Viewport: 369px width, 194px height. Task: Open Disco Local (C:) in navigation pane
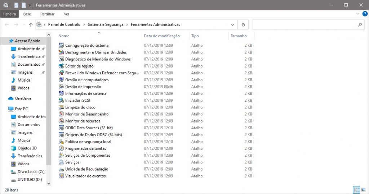(31, 171)
